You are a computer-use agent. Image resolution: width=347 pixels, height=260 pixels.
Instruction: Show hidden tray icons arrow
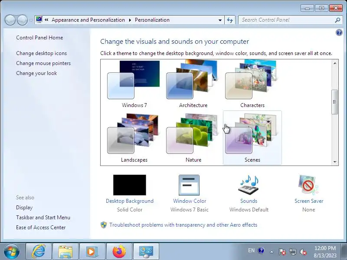(x=272, y=252)
